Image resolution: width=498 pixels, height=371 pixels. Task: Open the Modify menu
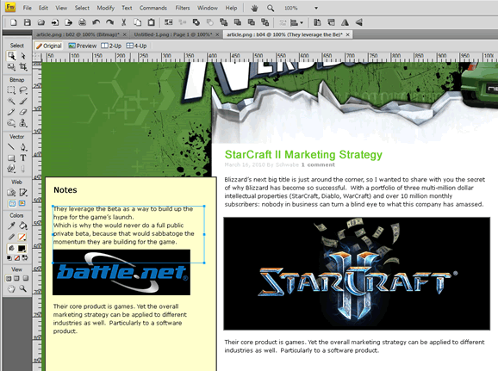pyautogui.click(x=106, y=8)
